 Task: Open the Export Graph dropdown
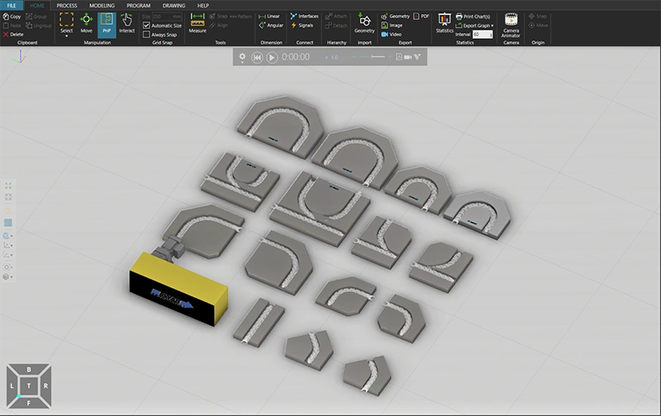click(476, 26)
